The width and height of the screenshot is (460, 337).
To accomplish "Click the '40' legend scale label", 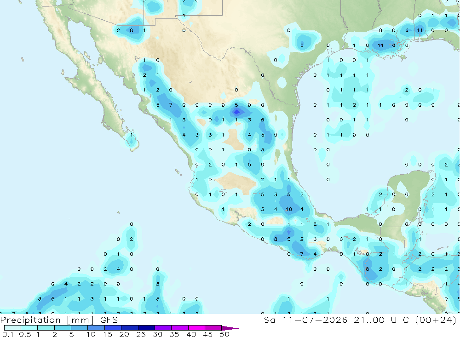I will (x=191, y=334).
